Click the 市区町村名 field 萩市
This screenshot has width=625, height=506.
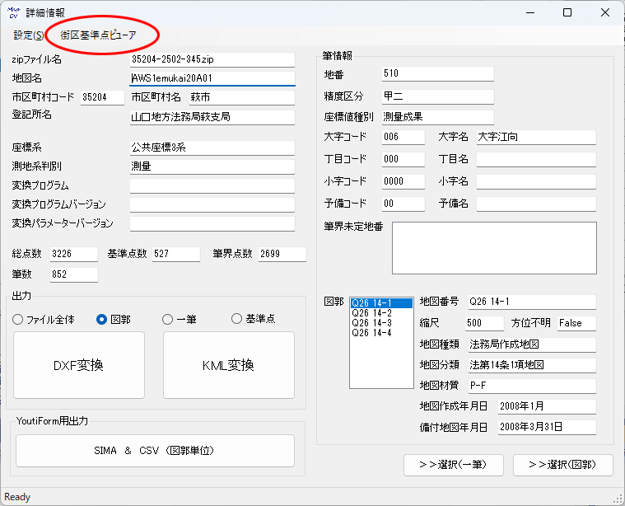click(x=241, y=97)
